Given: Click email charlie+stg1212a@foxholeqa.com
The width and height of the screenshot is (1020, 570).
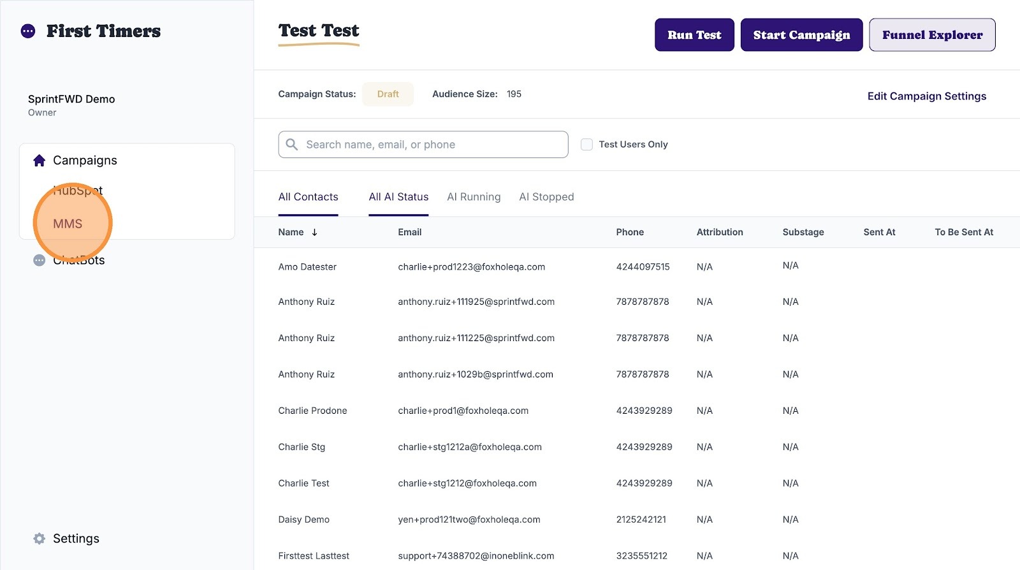Looking at the screenshot, I should [470, 448].
